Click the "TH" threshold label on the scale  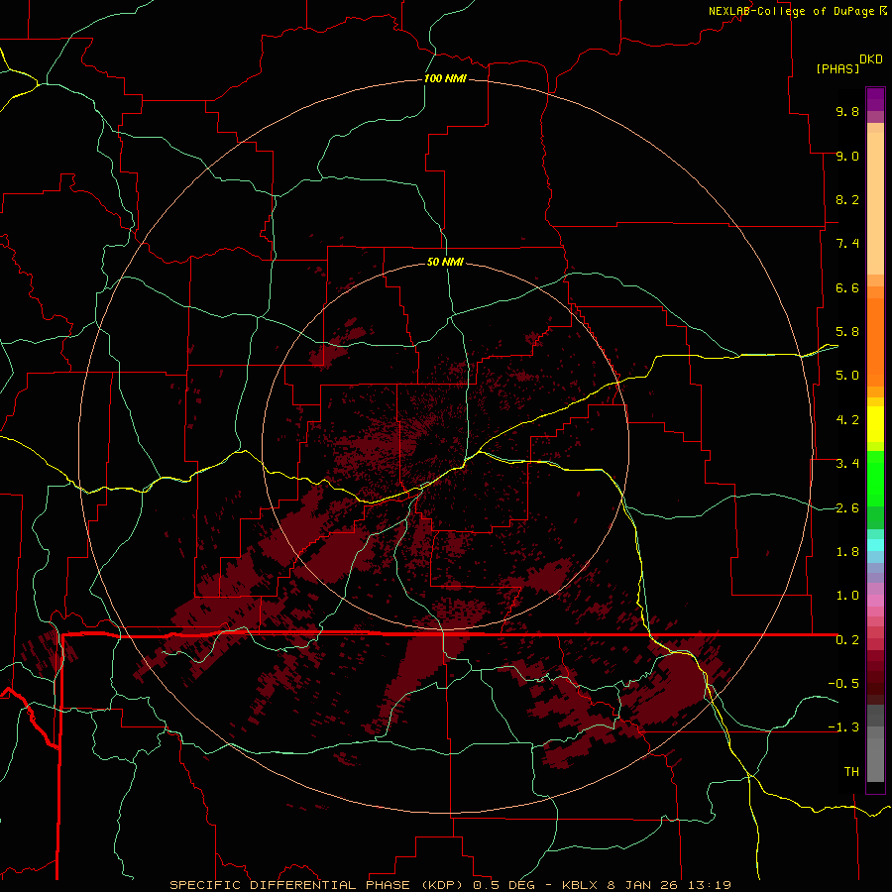click(851, 772)
